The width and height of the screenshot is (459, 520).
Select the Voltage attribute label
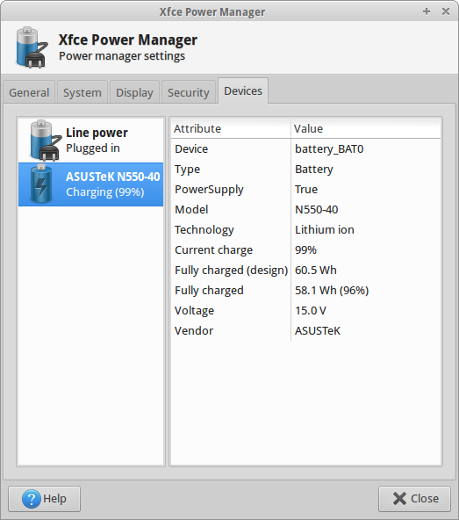point(194,311)
